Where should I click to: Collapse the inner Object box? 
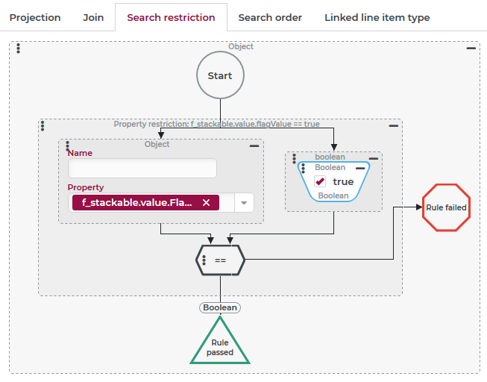point(254,146)
